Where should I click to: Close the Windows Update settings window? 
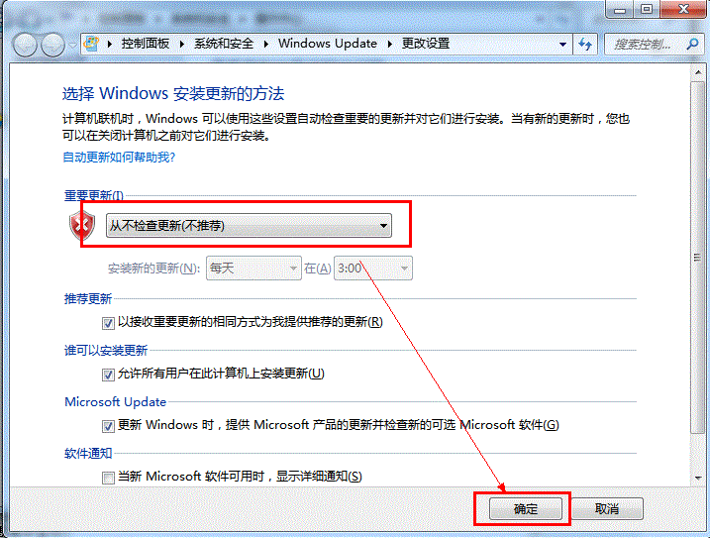[x=683, y=9]
